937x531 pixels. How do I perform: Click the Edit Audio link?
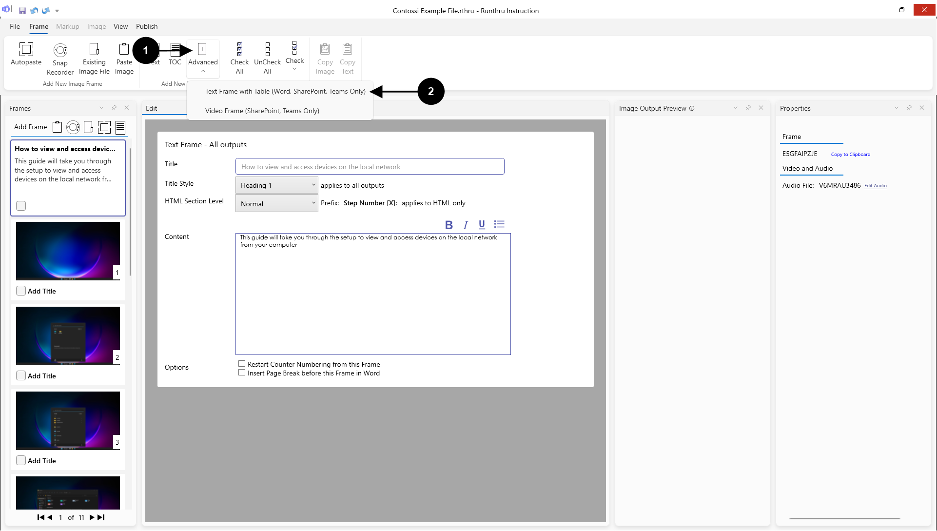pyautogui.click(x=875, y=186)
